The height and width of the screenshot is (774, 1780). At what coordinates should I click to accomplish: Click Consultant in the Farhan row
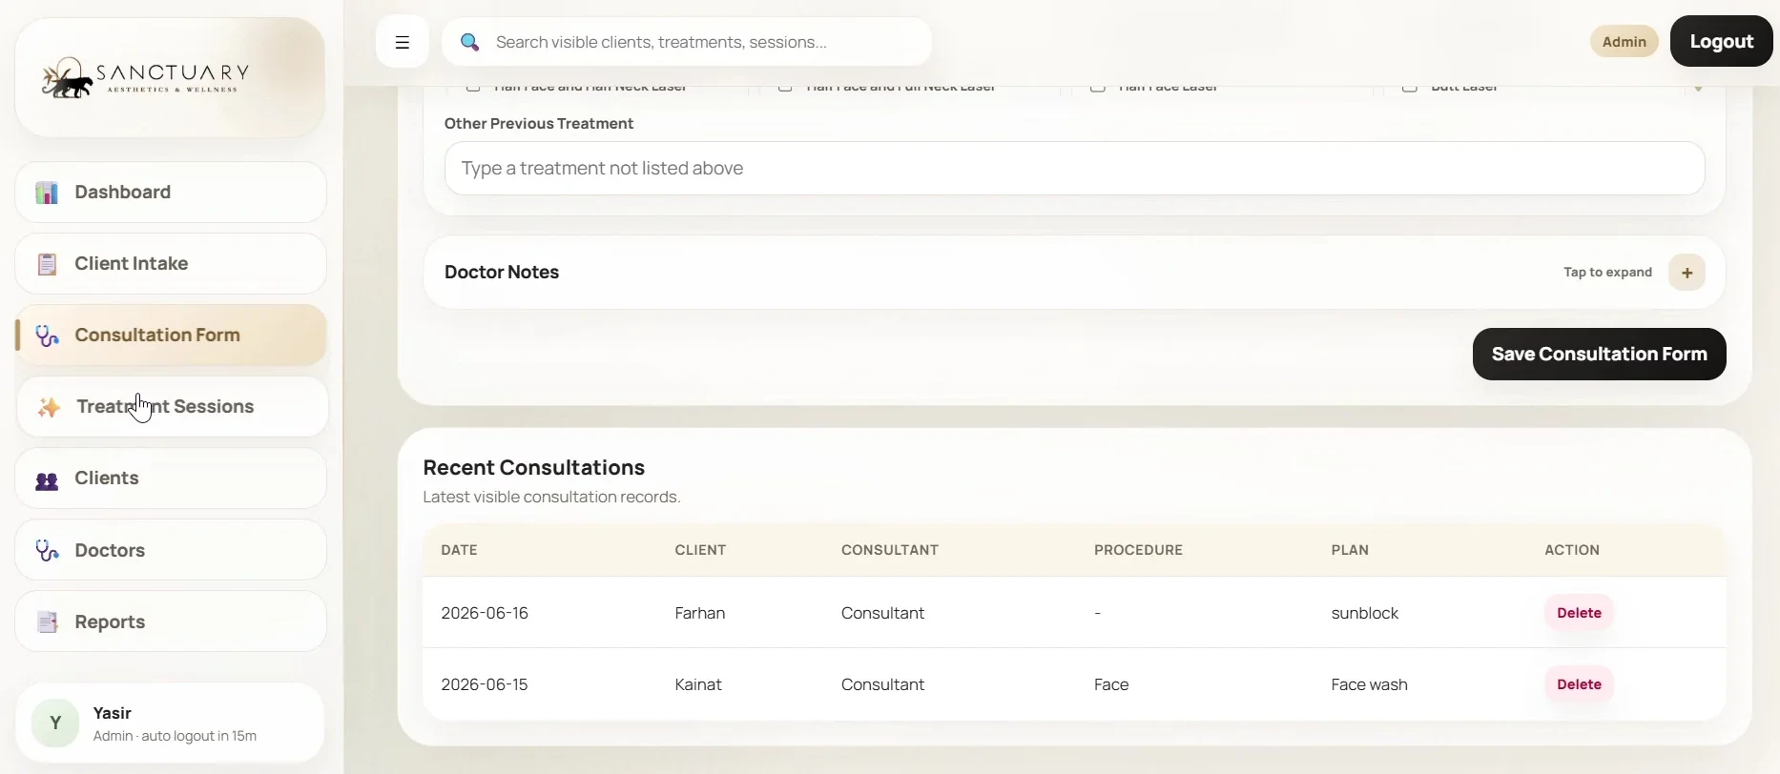tap(882, 613)
